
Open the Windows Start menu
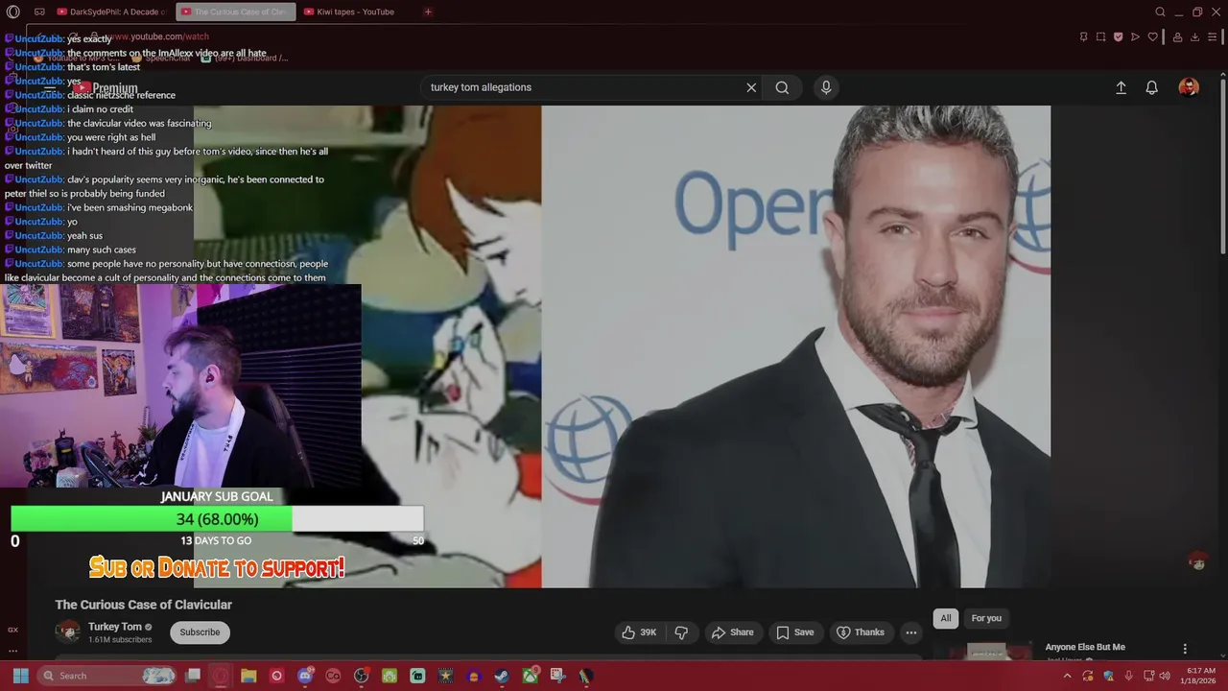click(20, 676)
